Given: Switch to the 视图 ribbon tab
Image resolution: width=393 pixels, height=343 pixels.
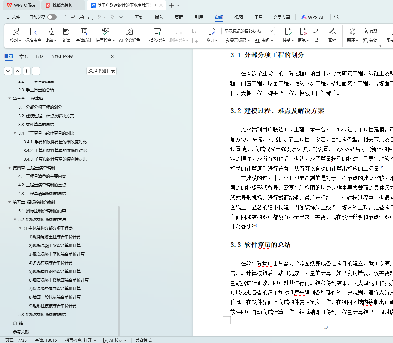Looking at the screenshot, I should pos(238,17).
